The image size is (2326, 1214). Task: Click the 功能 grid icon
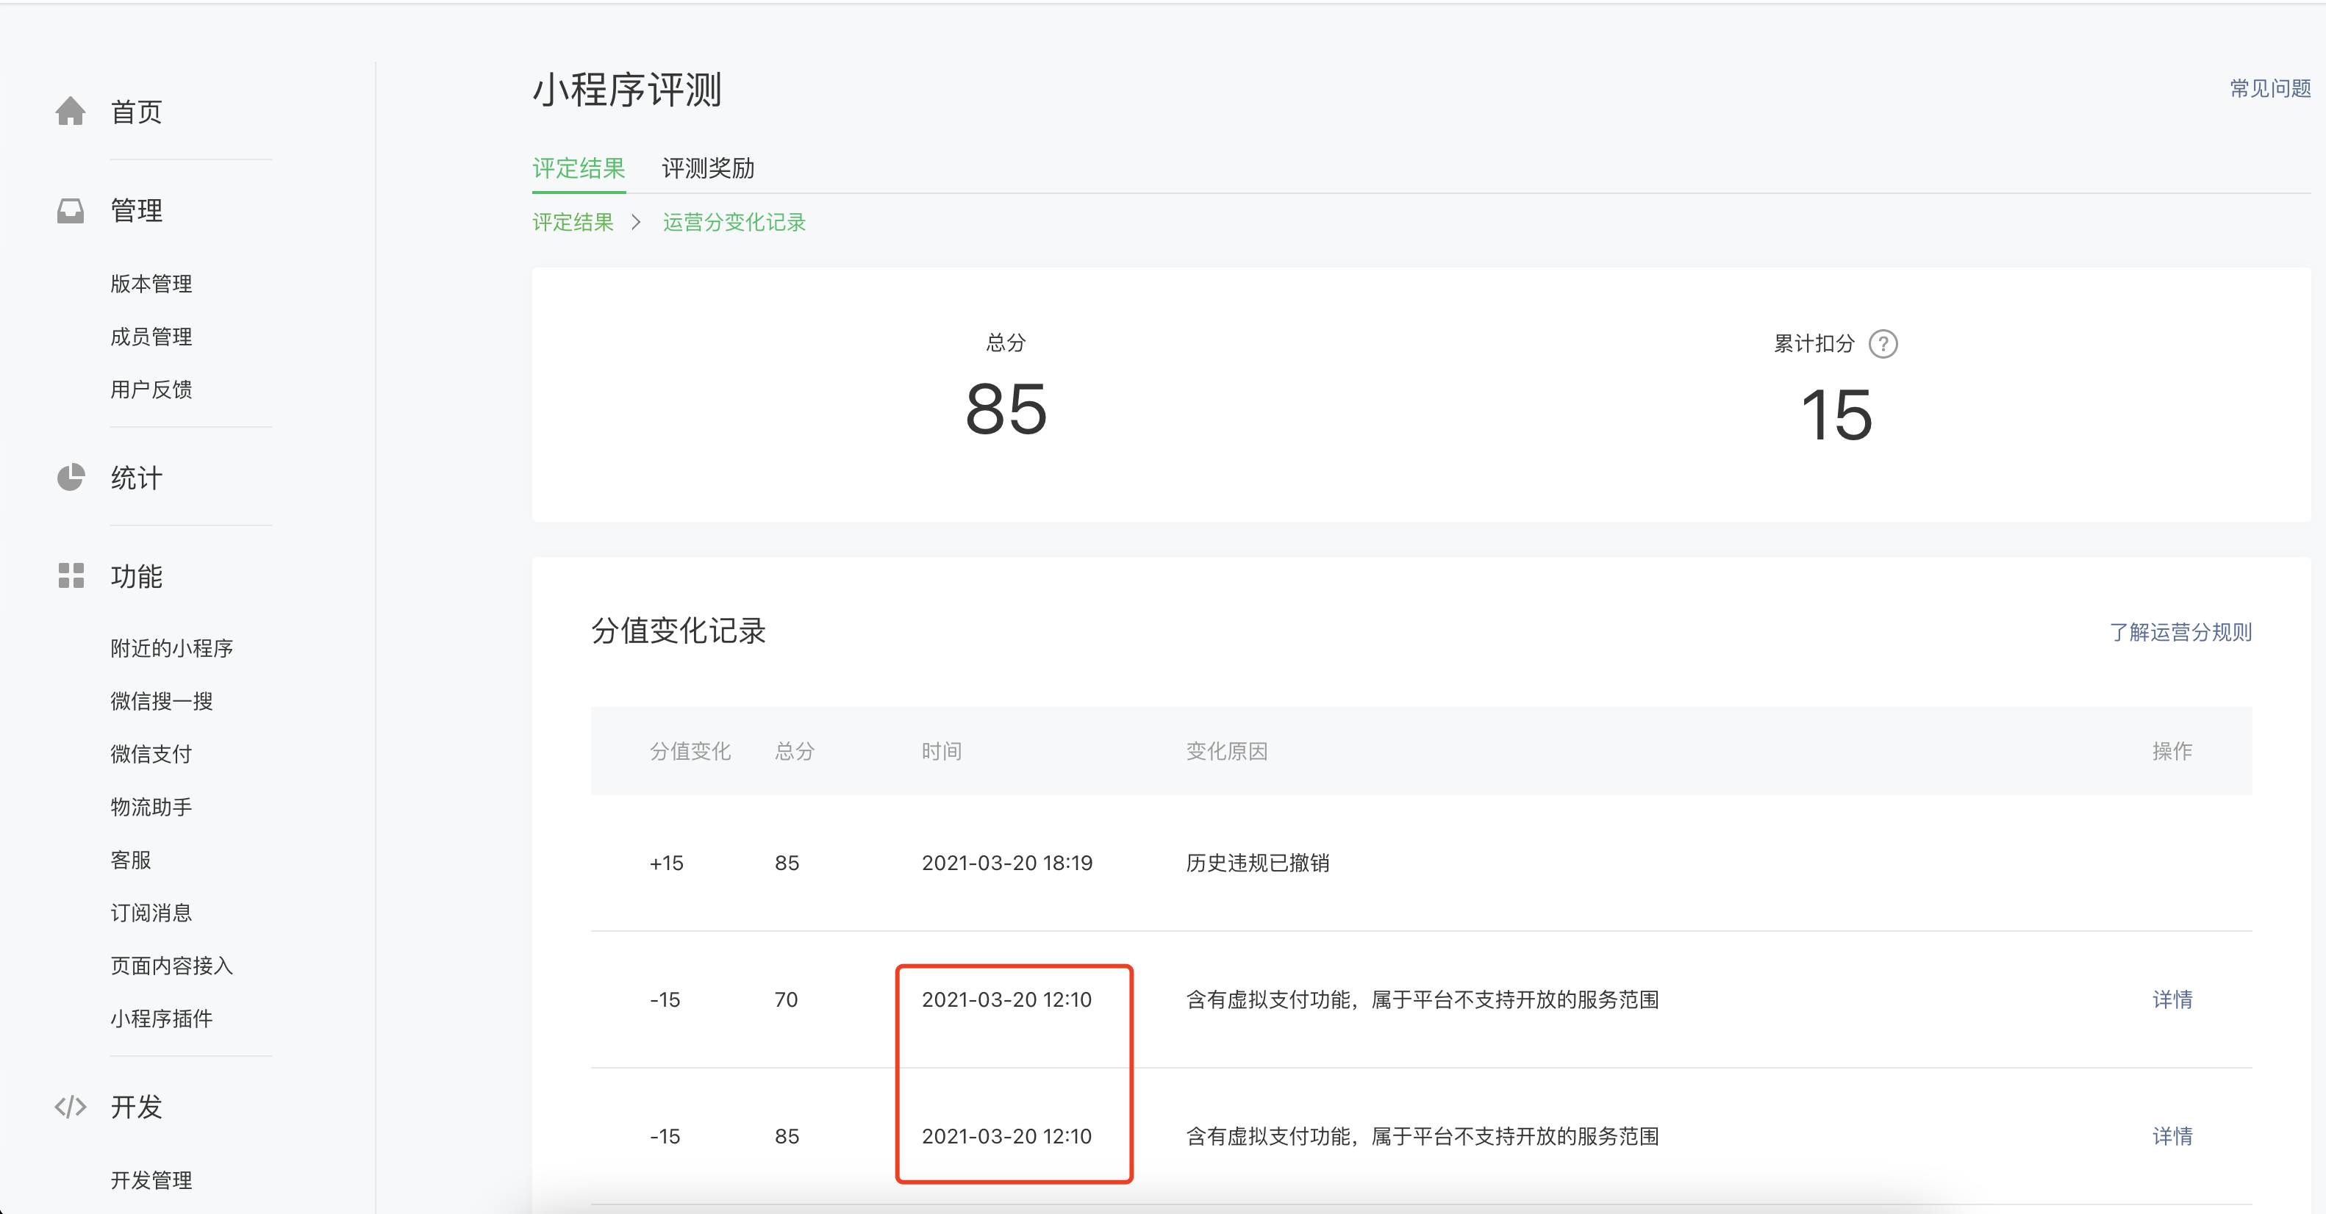(x=71, y=576)
